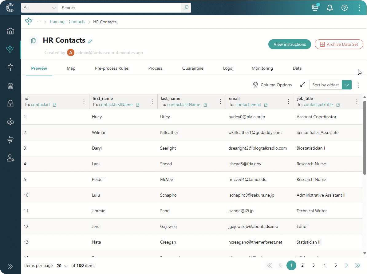Click the View instructions button

coord(290,44)
